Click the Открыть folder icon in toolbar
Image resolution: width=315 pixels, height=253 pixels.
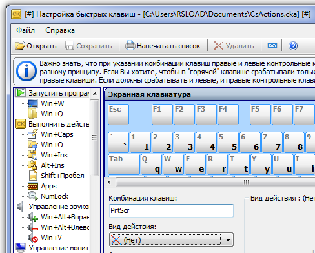20,46
